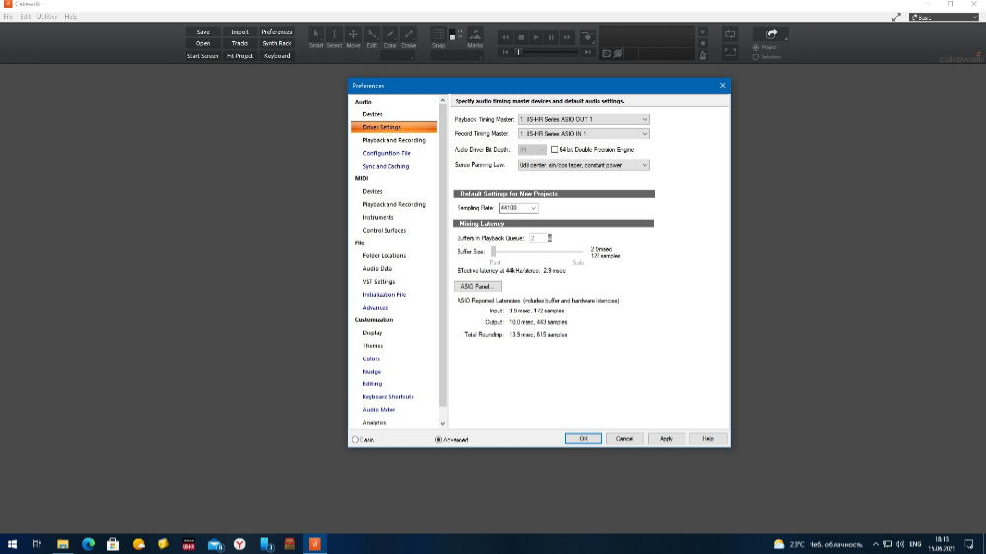This screenshot has height=554, width=986.
Task: Open Stereo Panning Law dropdown
Action: (583, 165)
